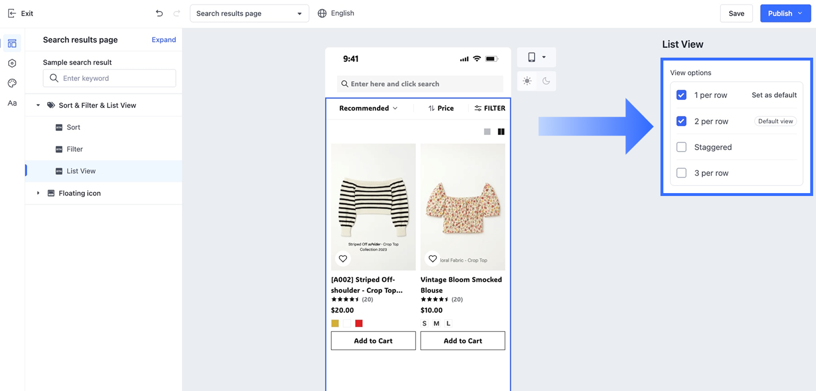This screenshot has height=391, width=816.
Task: Open the layout sections sidebar icon
Action: click(12, 43)
